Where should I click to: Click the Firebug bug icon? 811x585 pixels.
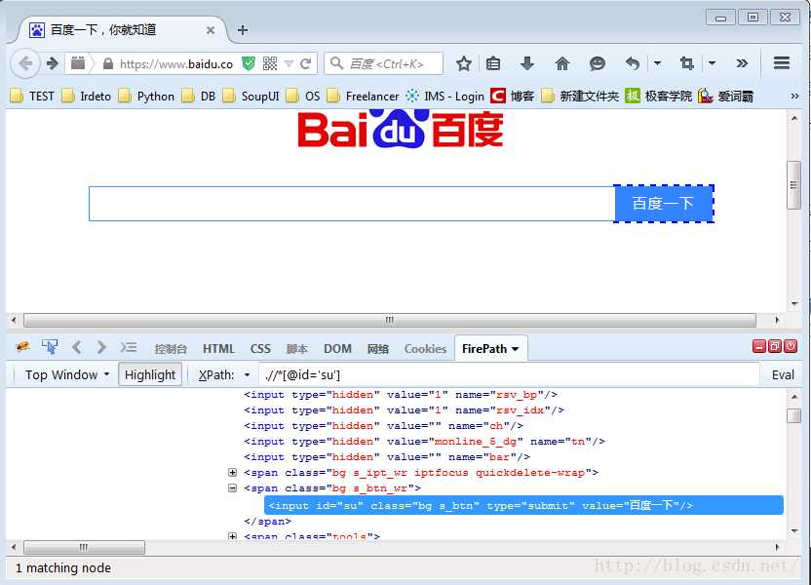click(x=22, y=346)
